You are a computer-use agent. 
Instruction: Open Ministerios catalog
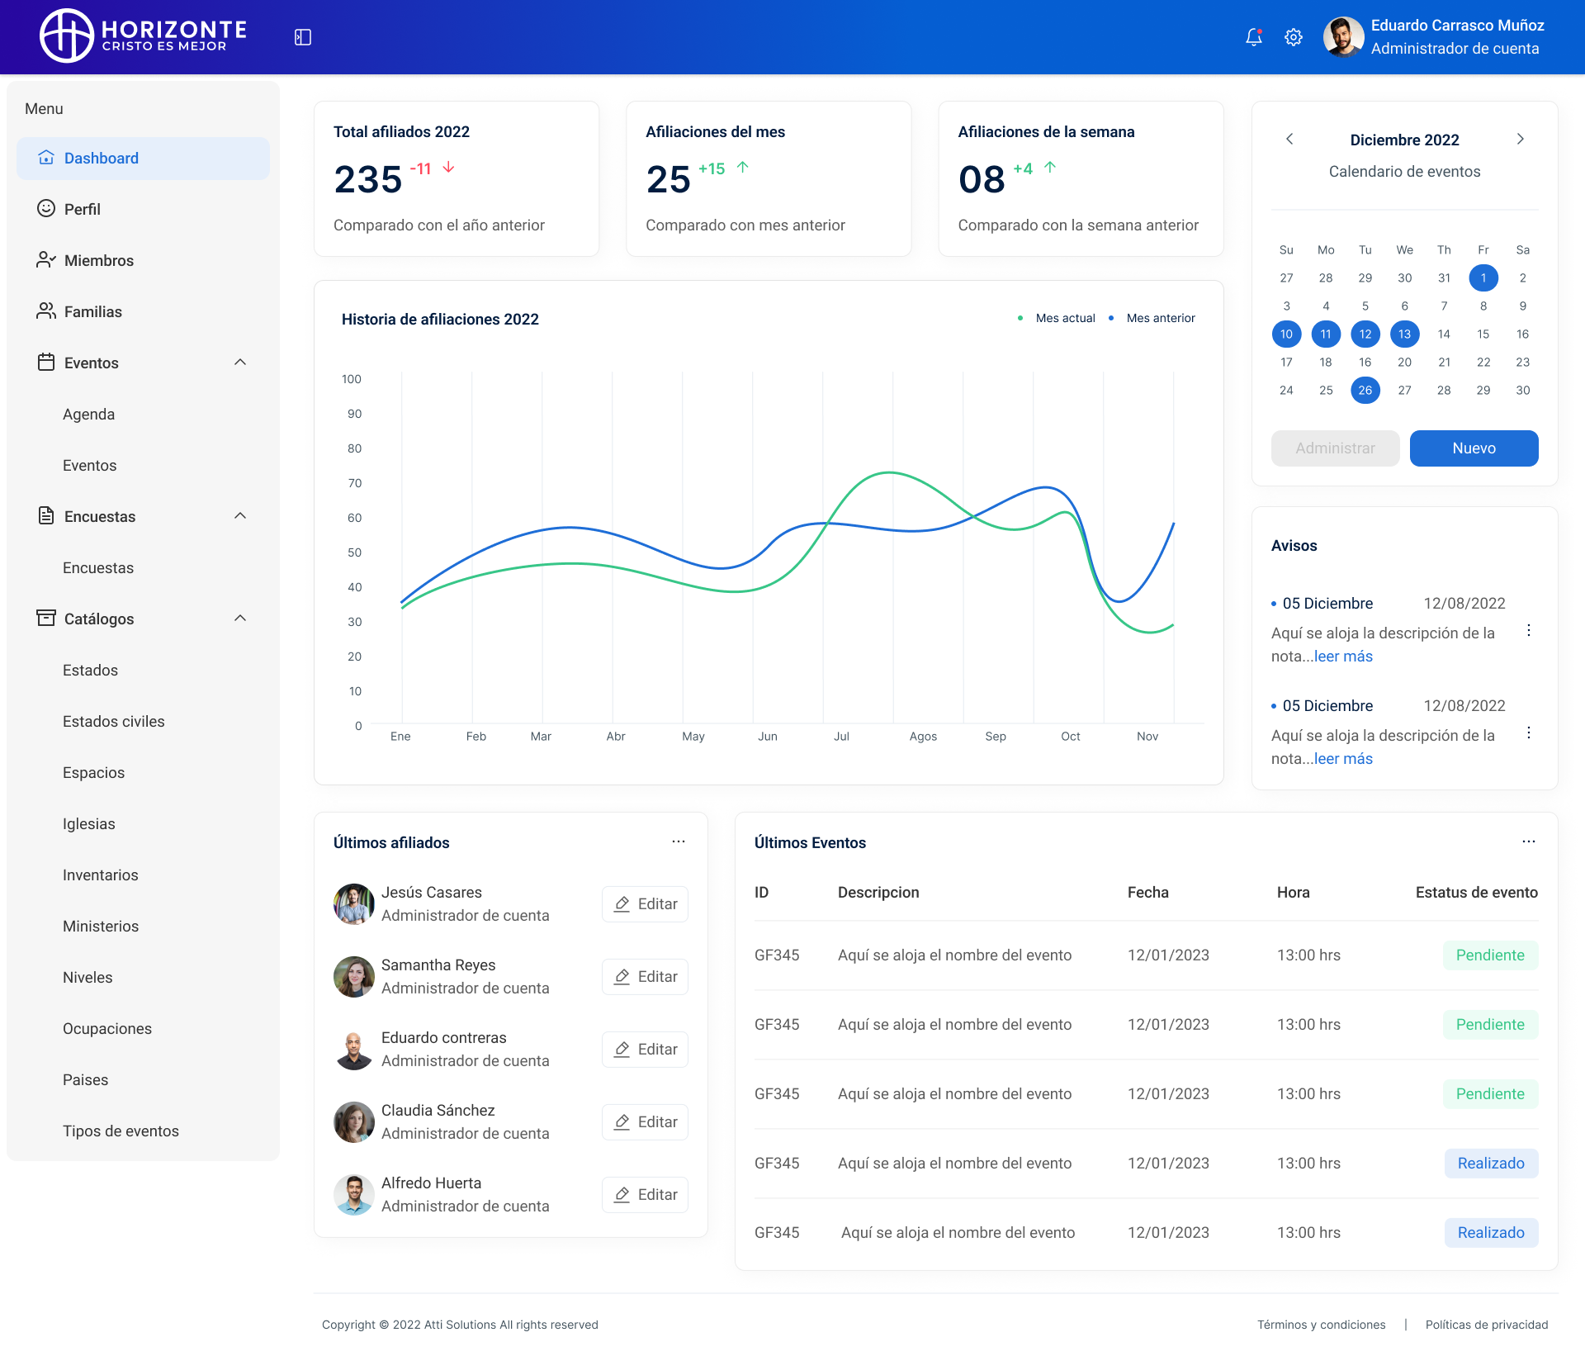click(x=101, y=926)
